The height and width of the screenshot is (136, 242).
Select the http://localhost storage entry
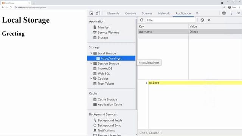coord(111,58)
